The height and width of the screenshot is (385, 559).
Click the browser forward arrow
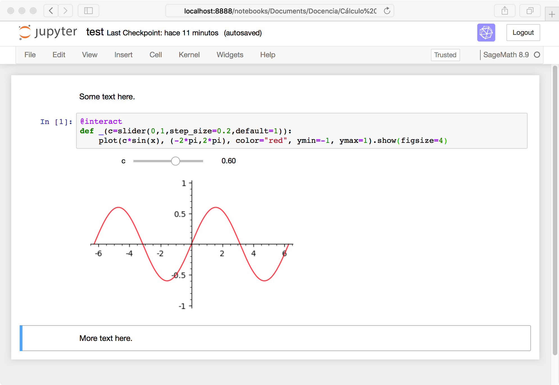[65, 11]
